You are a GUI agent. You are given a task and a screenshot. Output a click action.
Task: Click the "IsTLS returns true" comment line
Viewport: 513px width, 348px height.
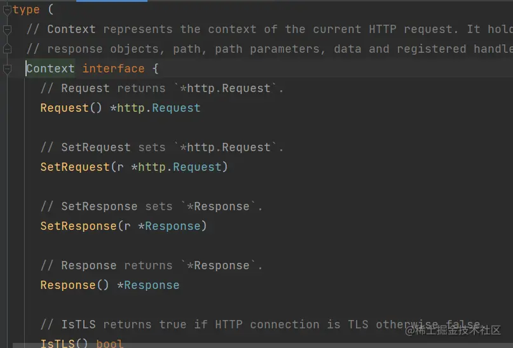pyautogui.click(x=254, y=325)
